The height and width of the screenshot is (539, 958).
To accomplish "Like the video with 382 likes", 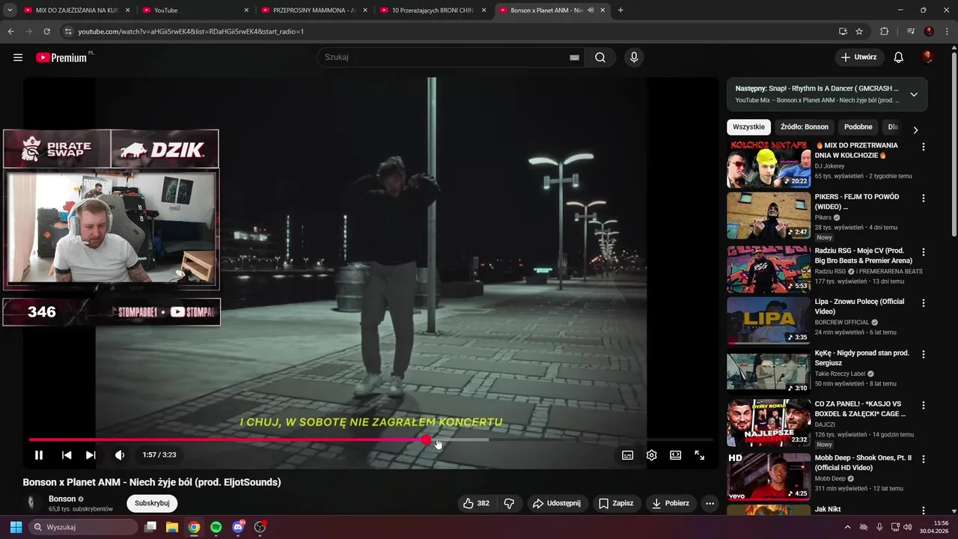I will pyautogui.click(x=476, y=504).
